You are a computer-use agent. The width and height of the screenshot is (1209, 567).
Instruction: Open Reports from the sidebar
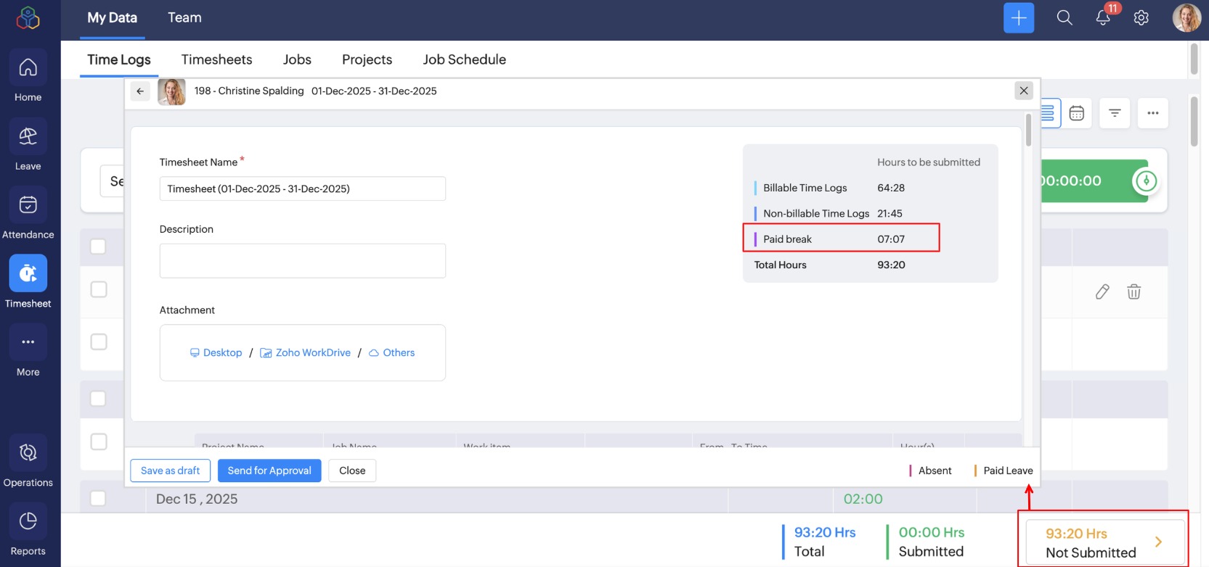coord(28,522)
